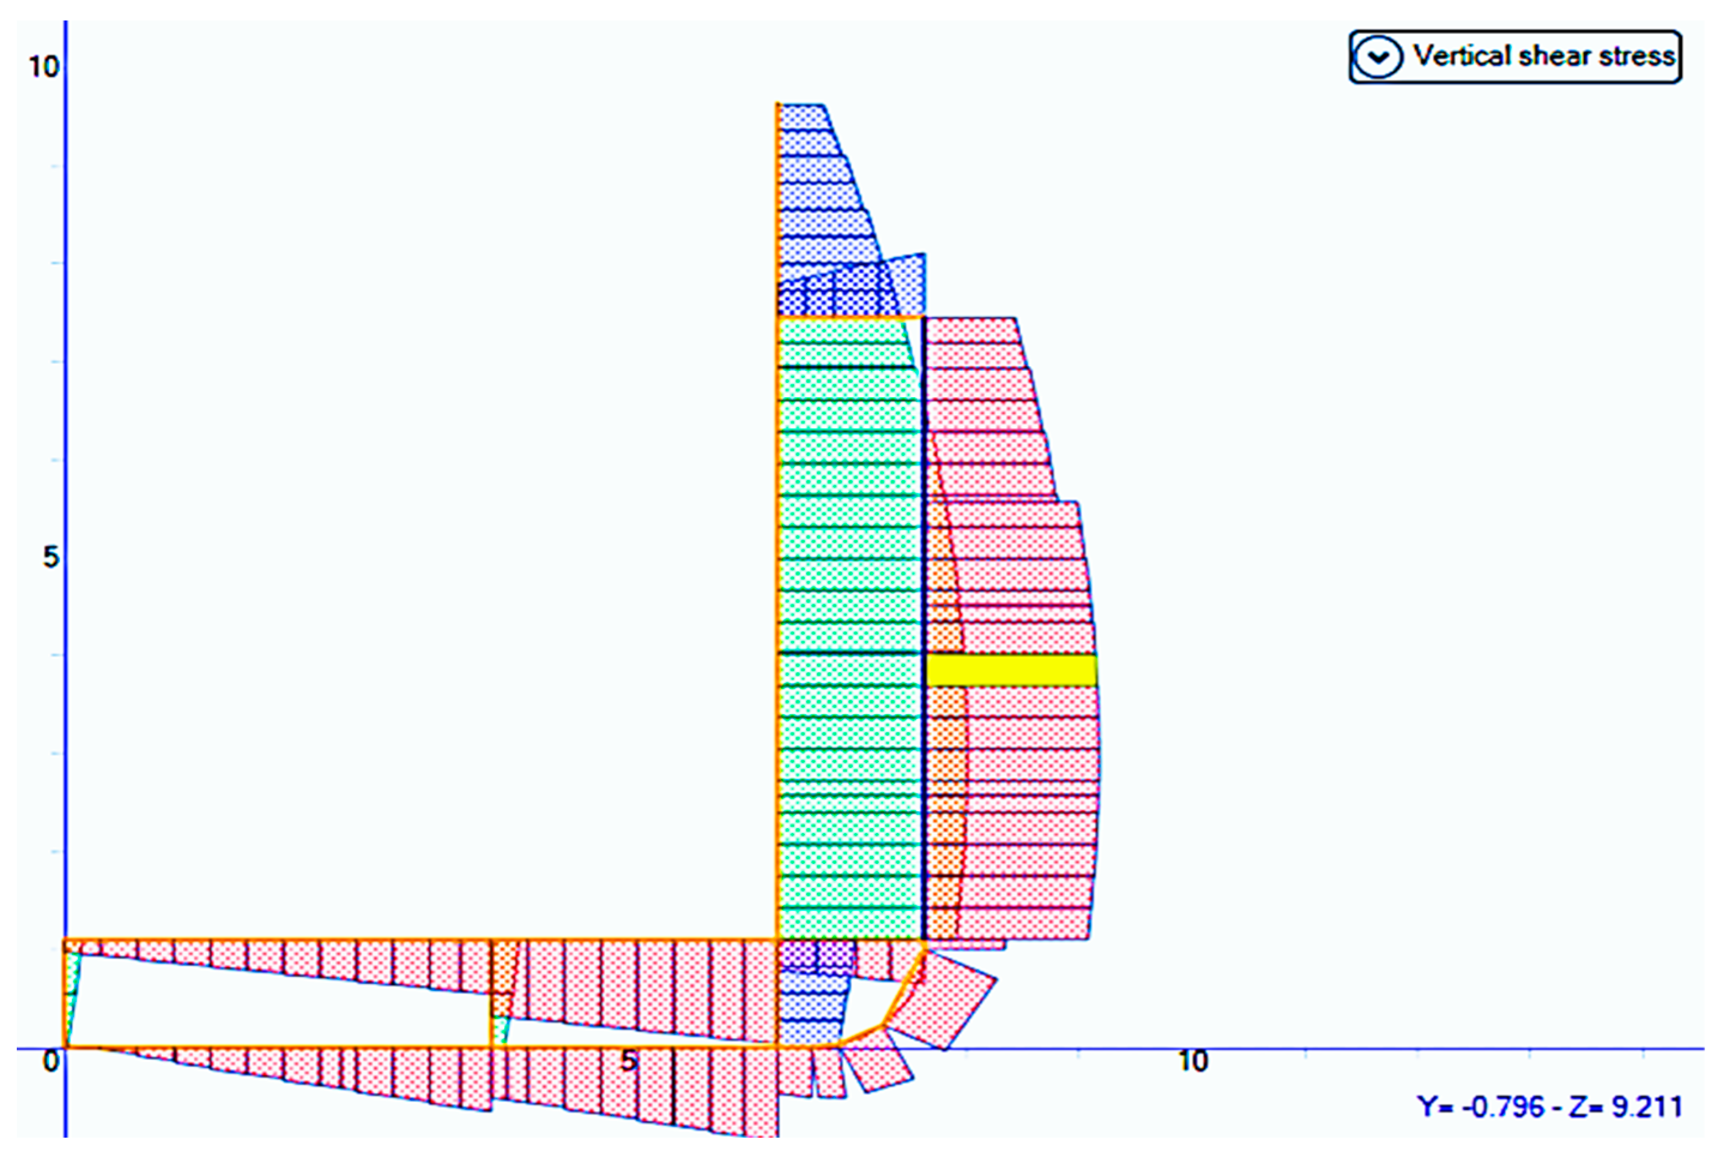Click the Y Z coordinate readout
The height and width of the screenshot is (1166, 1723).
1549,1107
